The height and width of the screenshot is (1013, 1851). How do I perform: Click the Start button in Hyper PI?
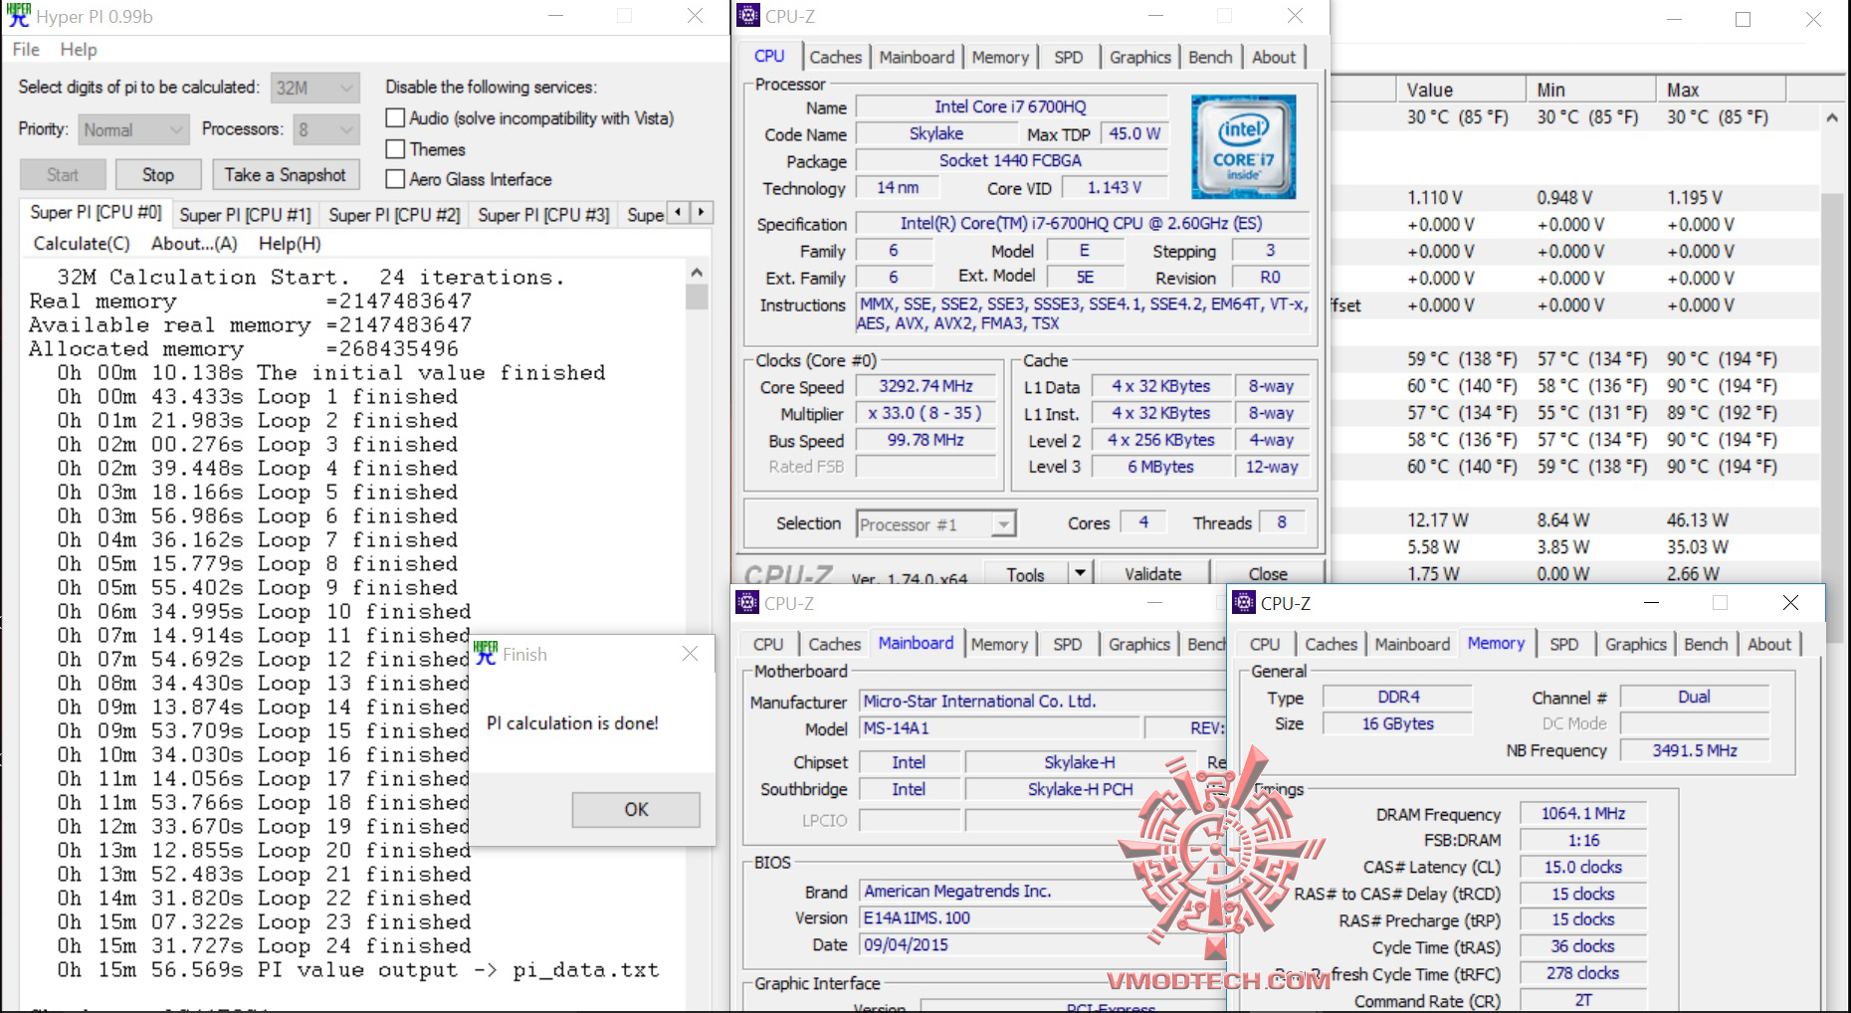tap(63, 175)
